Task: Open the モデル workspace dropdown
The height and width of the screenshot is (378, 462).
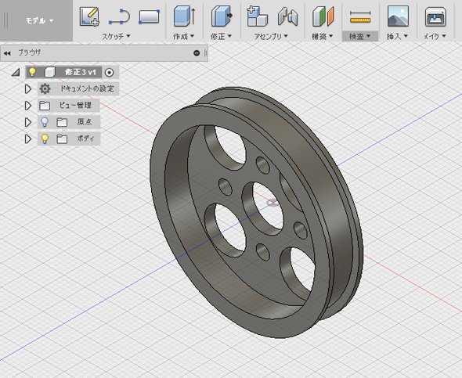Action: [40, 20]
